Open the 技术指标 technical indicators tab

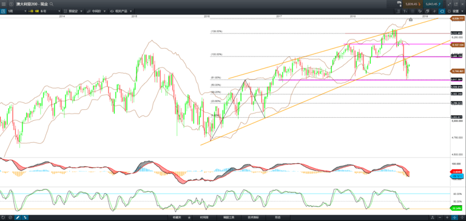[254, 218]
